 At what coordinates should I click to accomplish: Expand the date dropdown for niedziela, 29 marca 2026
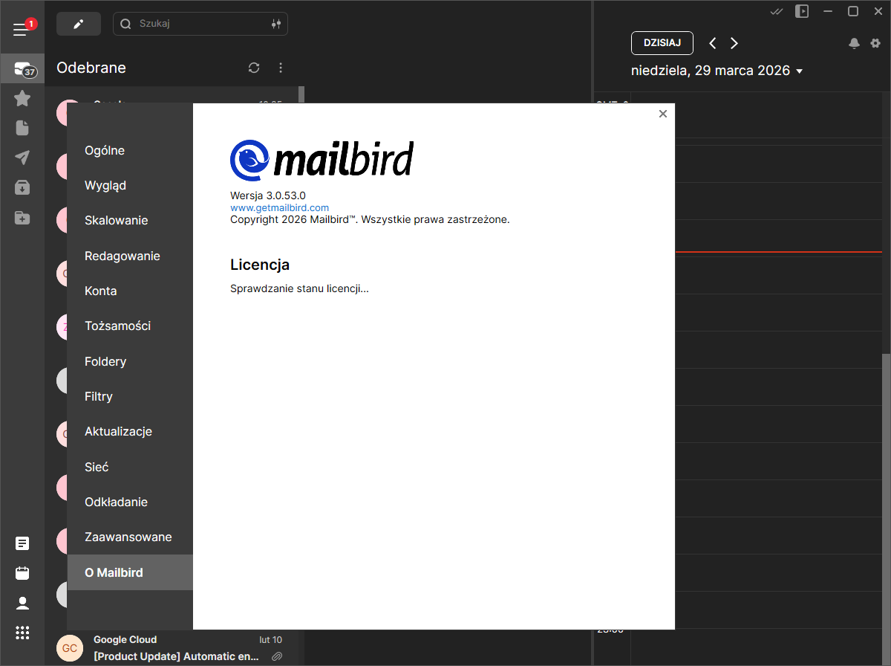(x=800, y=71)
